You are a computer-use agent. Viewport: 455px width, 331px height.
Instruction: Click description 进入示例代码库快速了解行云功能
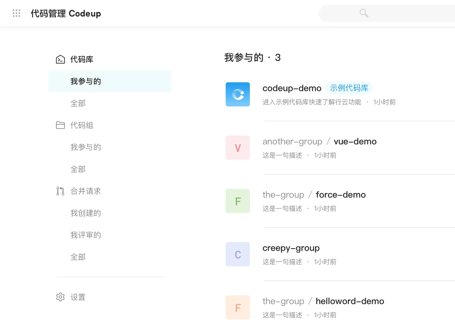tap(312, 102)
